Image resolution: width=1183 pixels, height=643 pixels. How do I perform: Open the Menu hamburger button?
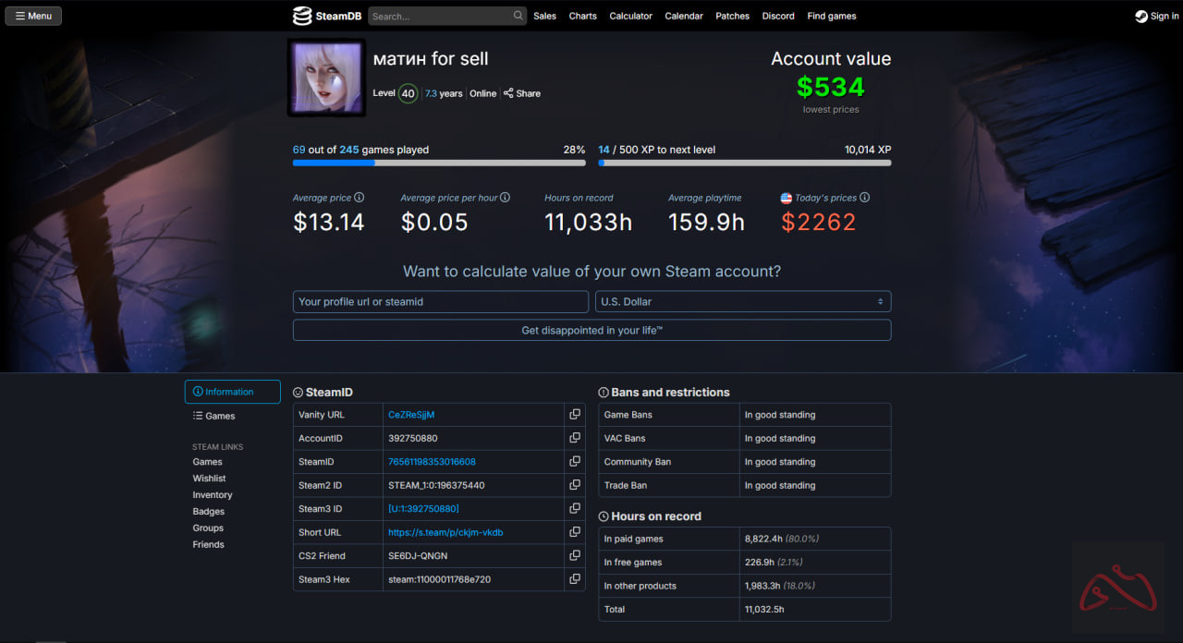(x=33, y=16)
